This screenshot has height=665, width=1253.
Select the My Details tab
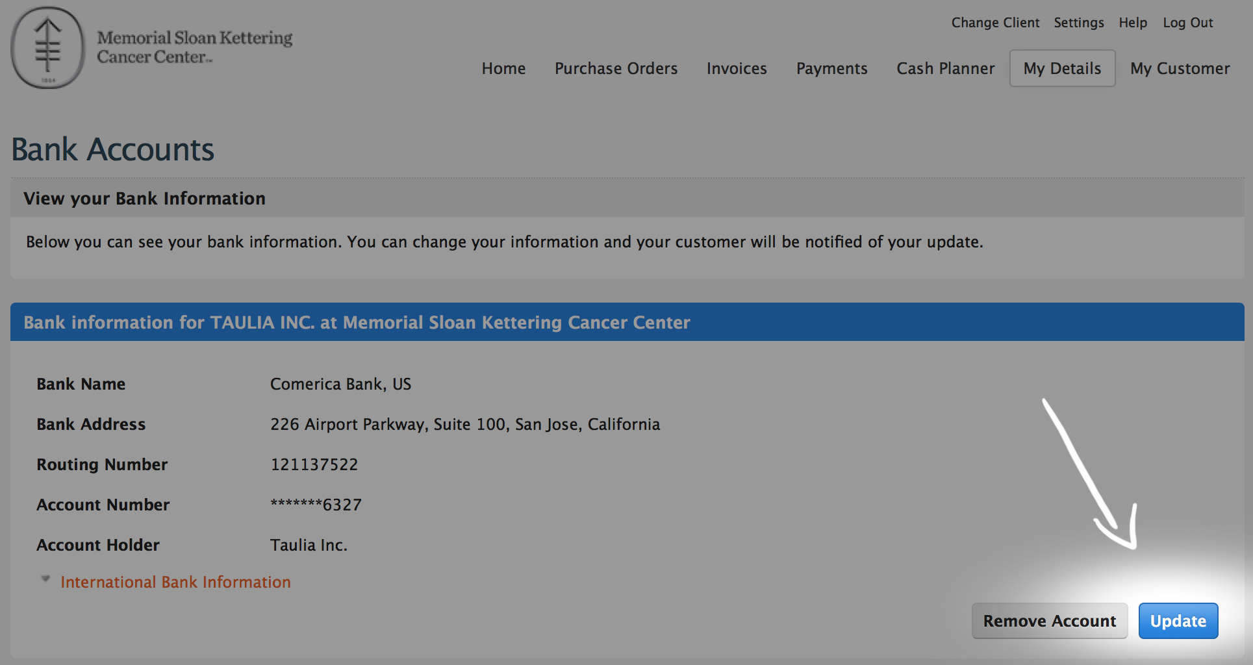click(x=1062, y=68)
